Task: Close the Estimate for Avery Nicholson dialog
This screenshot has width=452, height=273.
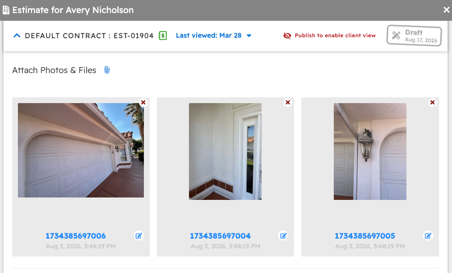Action: coord(446,10)
